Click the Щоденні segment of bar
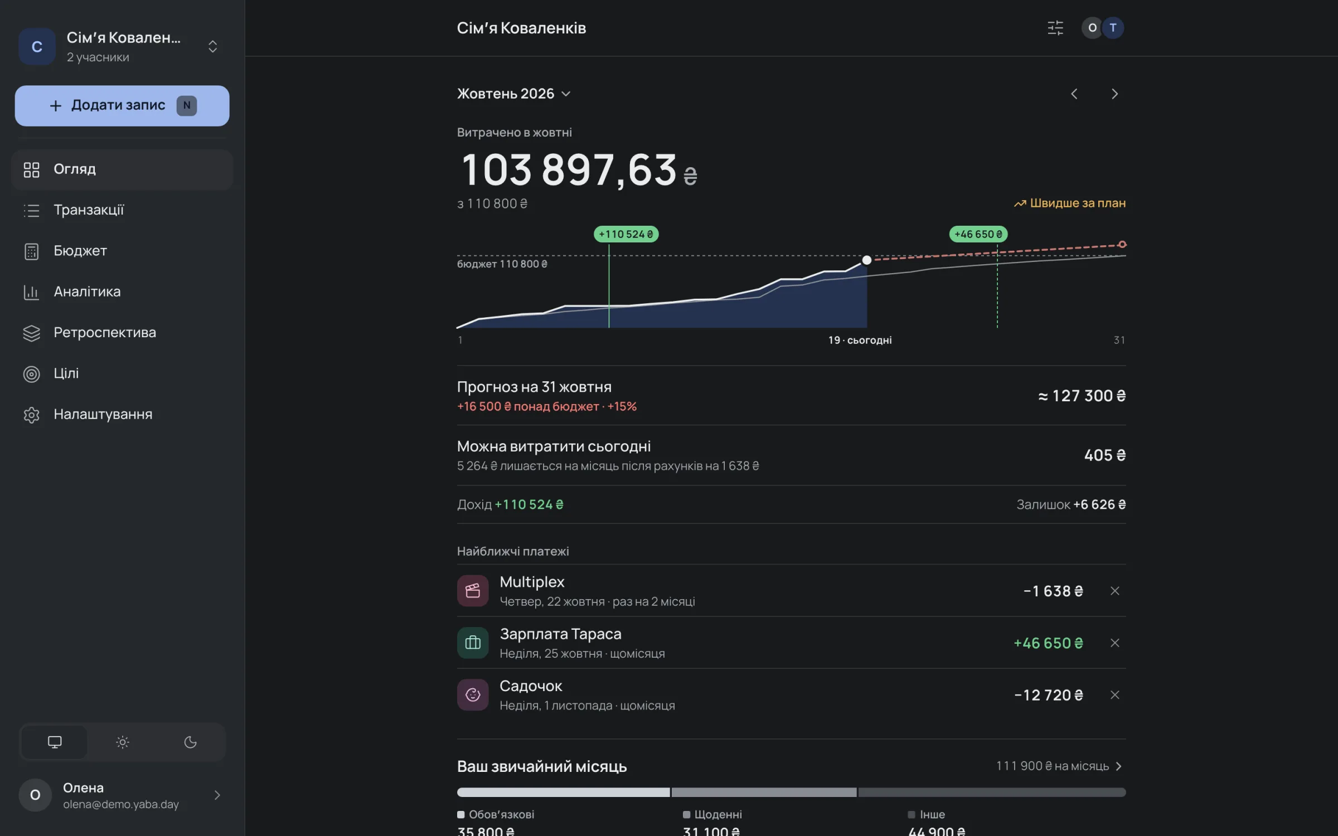 coord(764,793)
